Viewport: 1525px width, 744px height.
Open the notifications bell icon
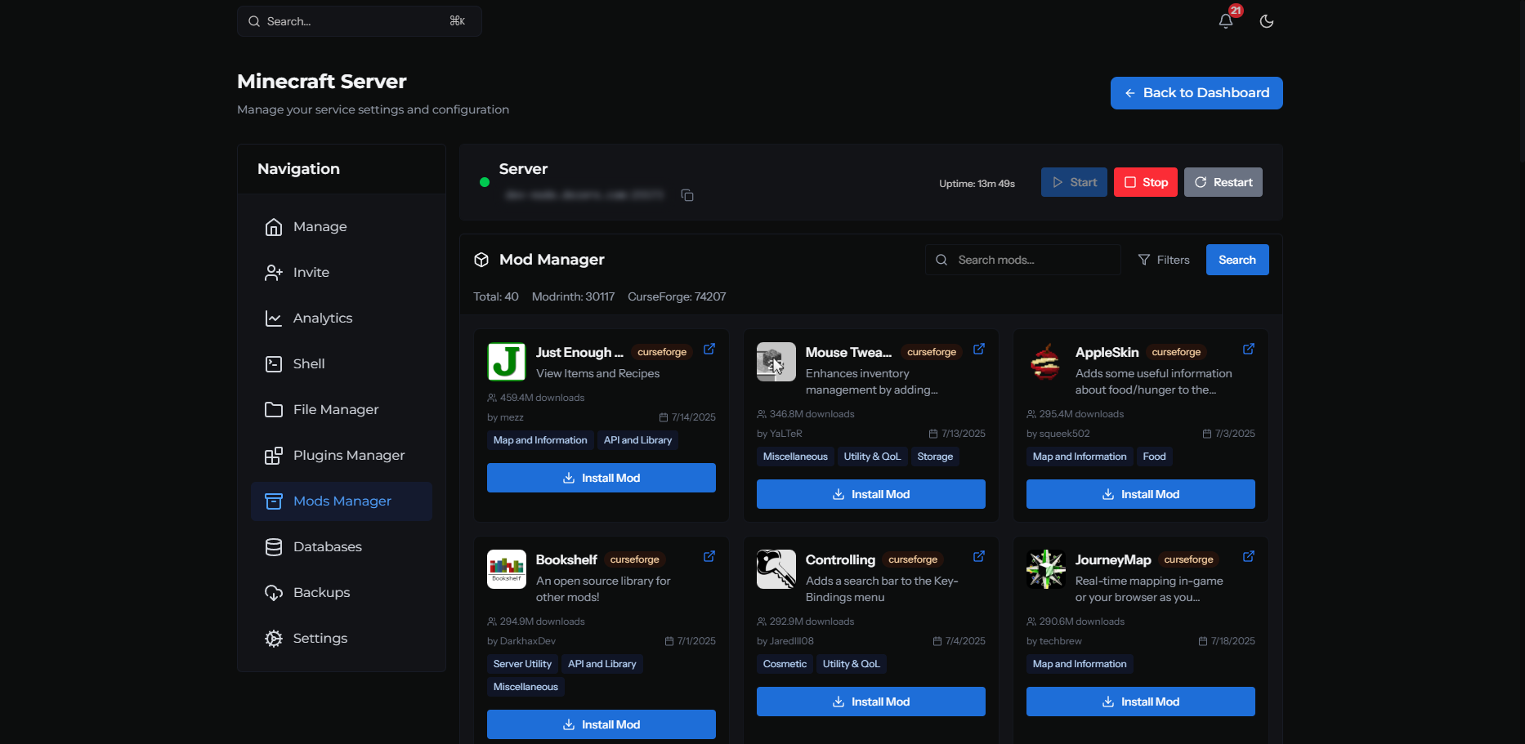[x=1226, y=21]
